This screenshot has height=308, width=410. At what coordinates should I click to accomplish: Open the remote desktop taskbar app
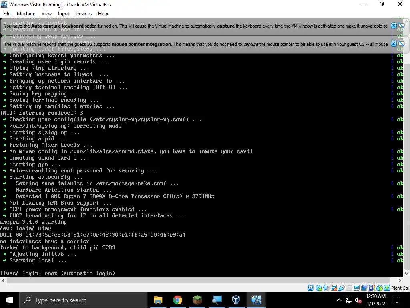coord(217,300)
